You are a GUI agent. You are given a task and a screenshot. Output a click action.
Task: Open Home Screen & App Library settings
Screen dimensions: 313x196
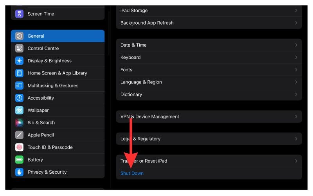(x=57, y=73)
